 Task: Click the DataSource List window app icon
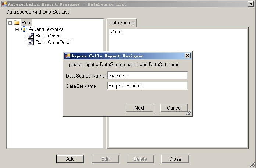click(4, 4)
